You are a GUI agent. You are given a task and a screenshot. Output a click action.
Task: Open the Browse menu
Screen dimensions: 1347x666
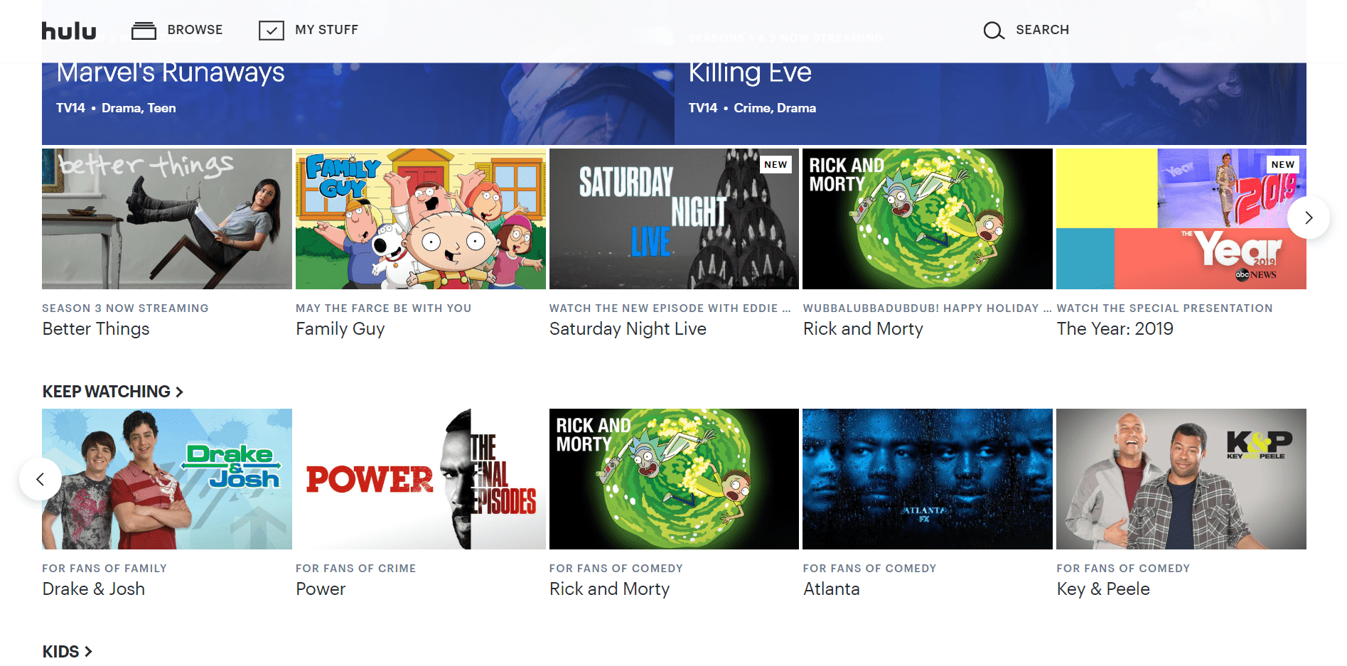point(195,30)
